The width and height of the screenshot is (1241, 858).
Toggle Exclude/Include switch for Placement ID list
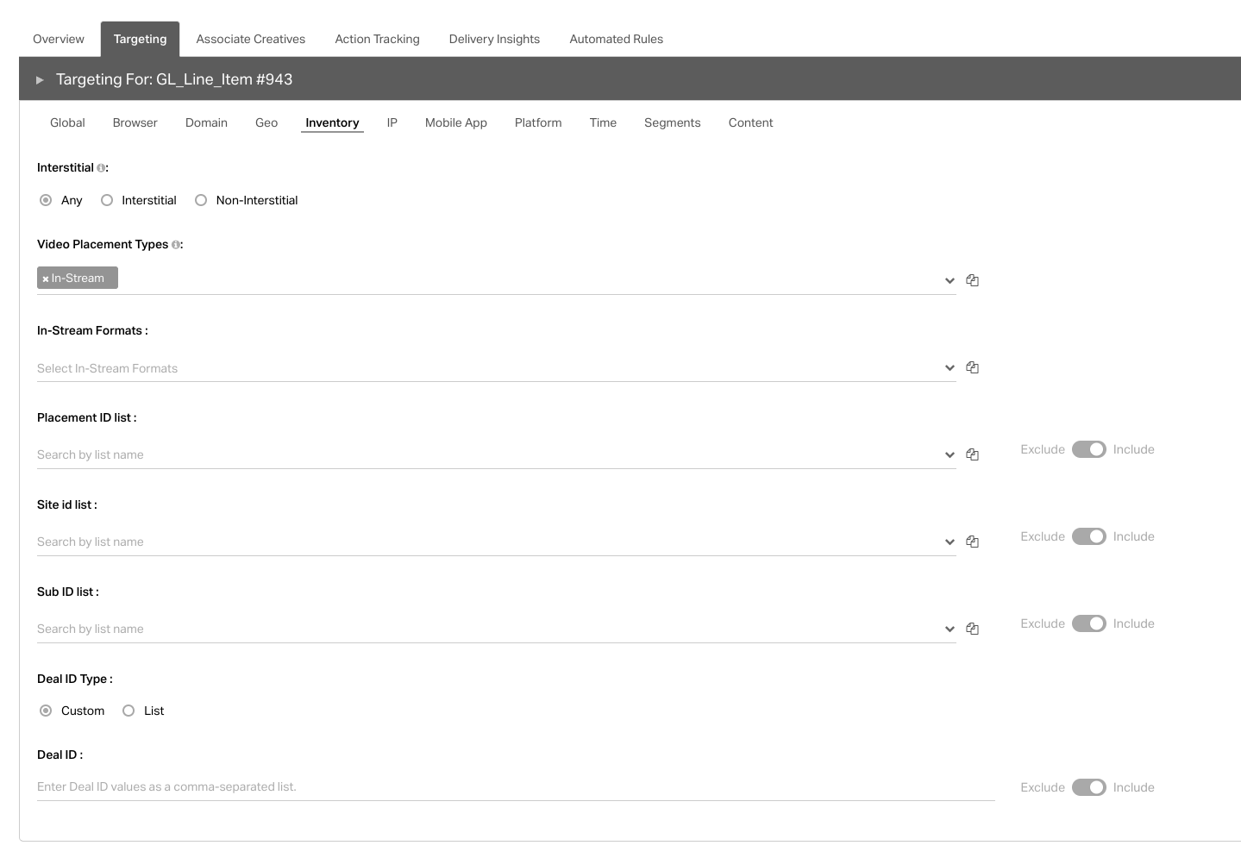tap(1088, 449)
